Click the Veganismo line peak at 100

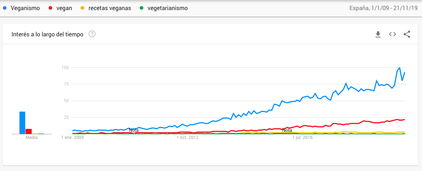pyautogui.click(x=399, y=68)
